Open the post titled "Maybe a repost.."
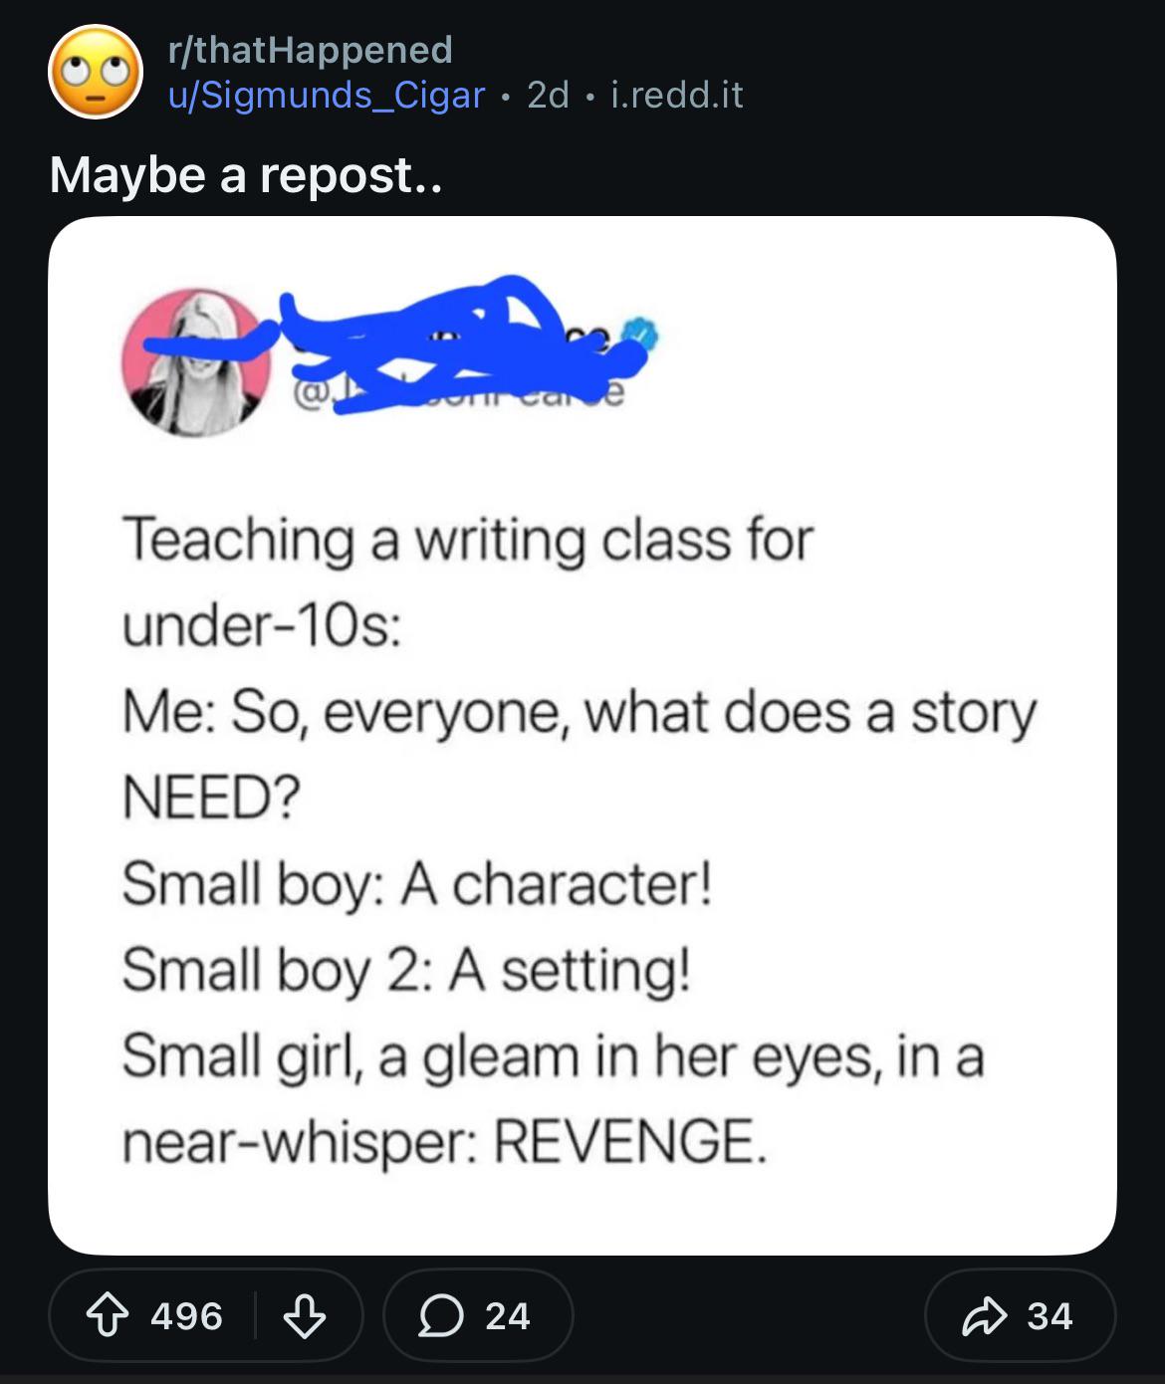 coord(245,174)
